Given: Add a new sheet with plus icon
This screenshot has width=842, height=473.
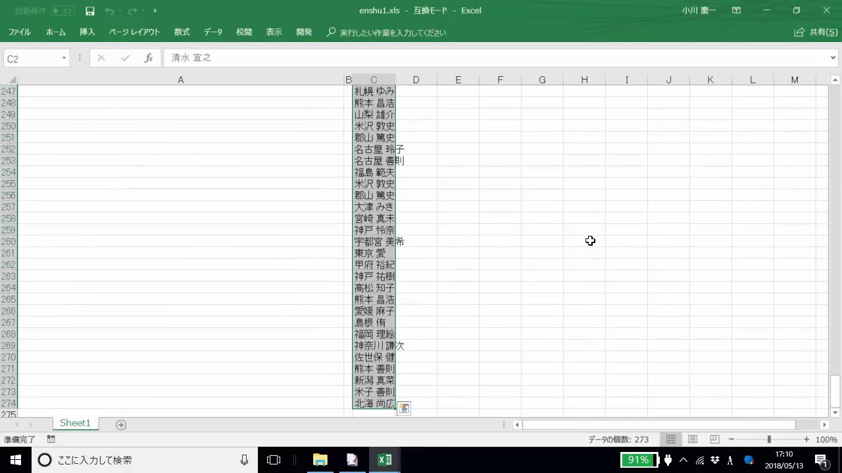Looking at the screenshot, I should tap(121, 425).
